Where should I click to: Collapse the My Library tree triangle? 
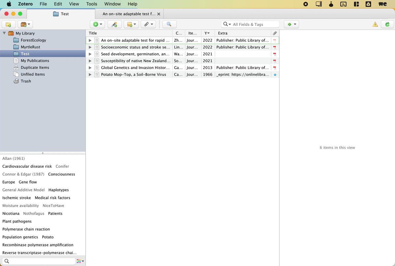point(4,33)
